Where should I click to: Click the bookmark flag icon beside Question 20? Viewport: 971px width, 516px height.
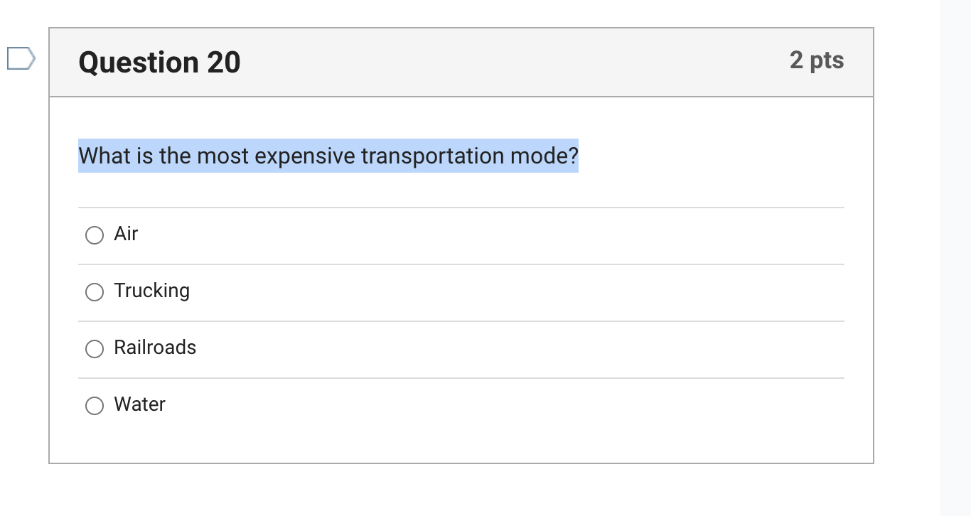(x=20, y=60)
